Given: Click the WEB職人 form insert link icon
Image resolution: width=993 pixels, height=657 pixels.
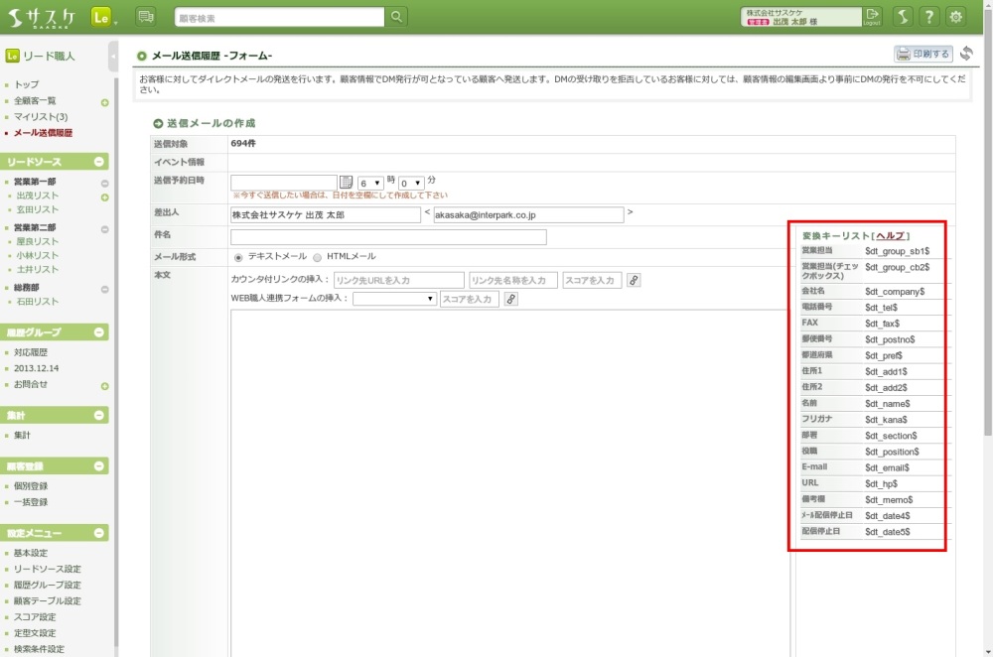Looking at the screenshot, I should pyautogui.click(x=511, y=299).
